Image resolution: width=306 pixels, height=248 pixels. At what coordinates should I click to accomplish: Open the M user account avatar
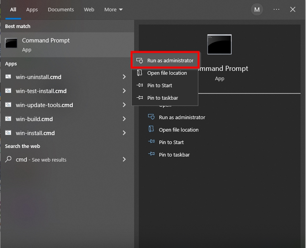click(257, 10)
